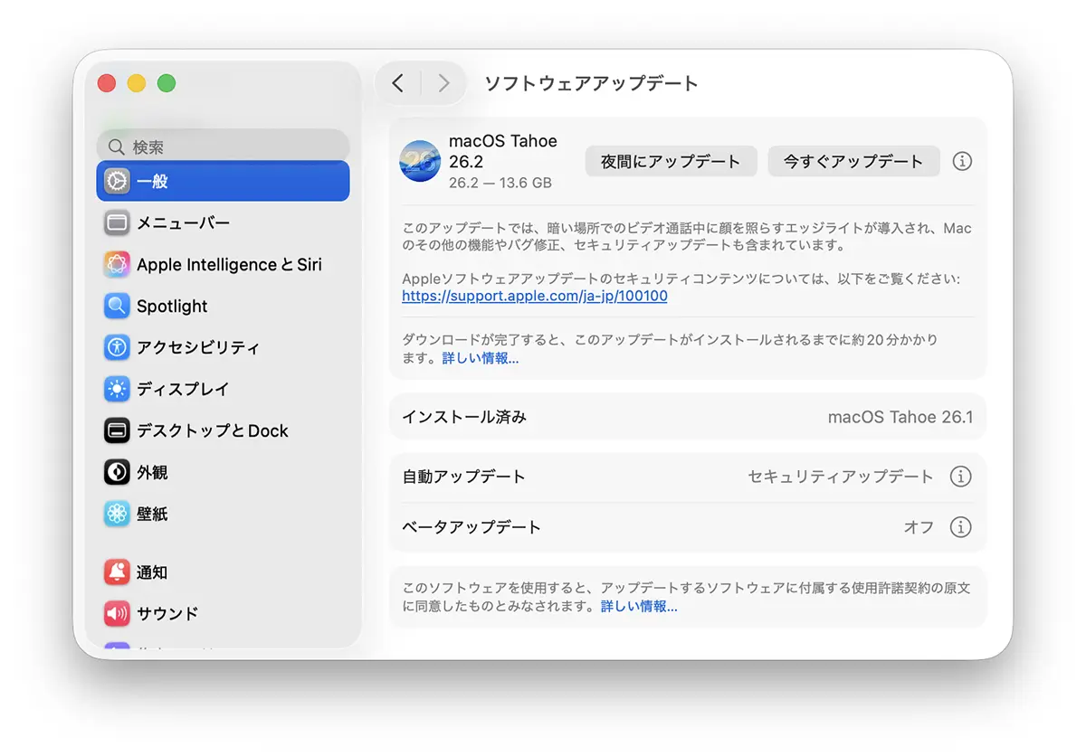Navigate forward with the right chevron
The width and height of the screenshot is (1086, 756).
click(443, 82)
